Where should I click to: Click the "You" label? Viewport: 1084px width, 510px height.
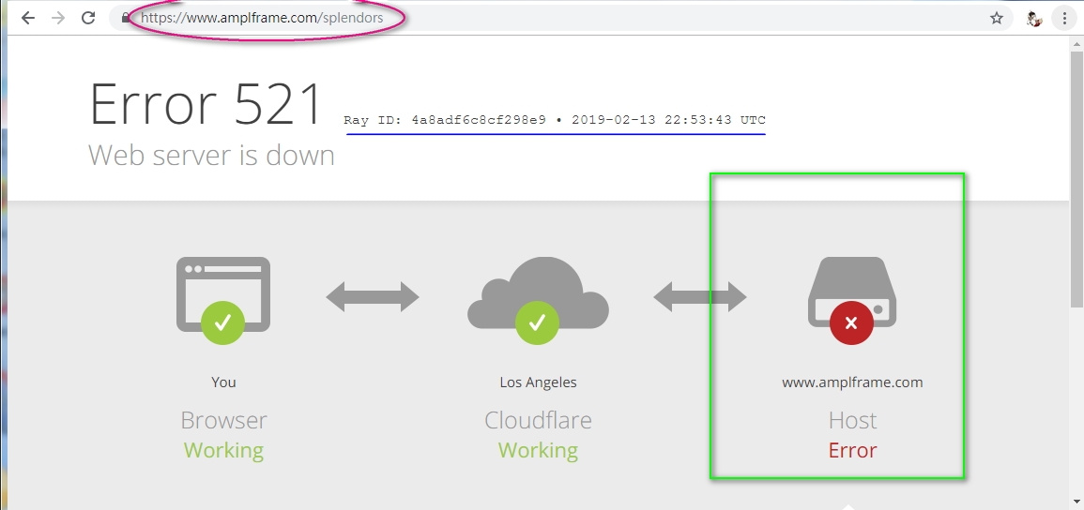(x=223, y=382)
